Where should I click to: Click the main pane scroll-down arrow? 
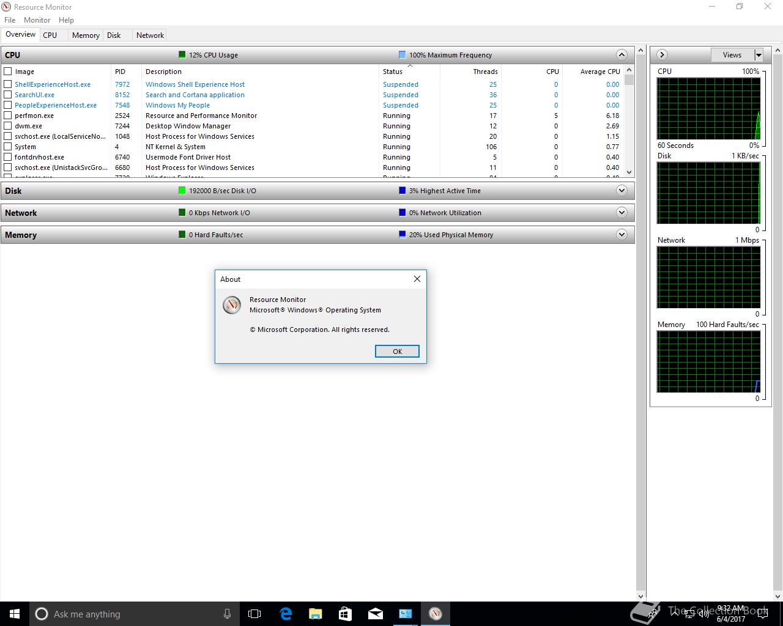(641, 596)
